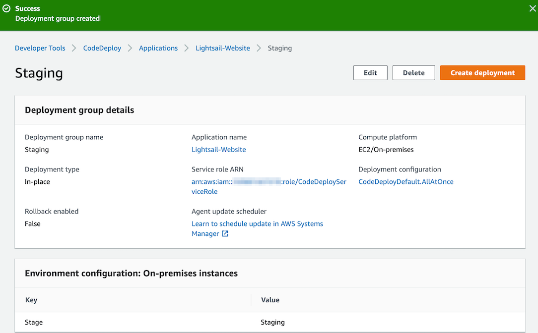Click the Deployment group name label

(x=64, y=137)
